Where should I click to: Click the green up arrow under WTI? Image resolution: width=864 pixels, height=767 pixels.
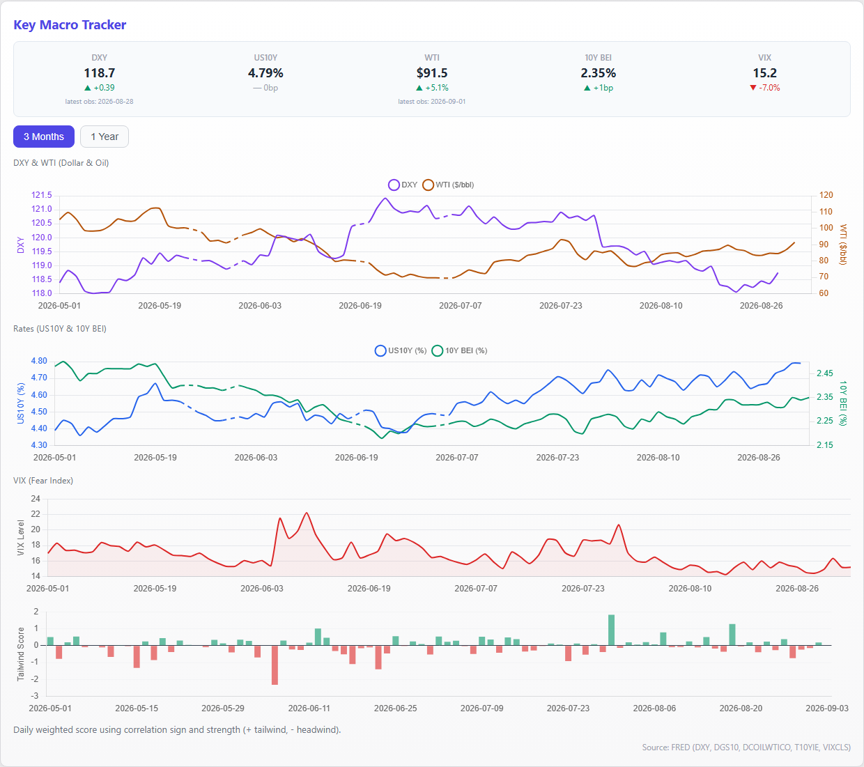(x=419, y=88)
